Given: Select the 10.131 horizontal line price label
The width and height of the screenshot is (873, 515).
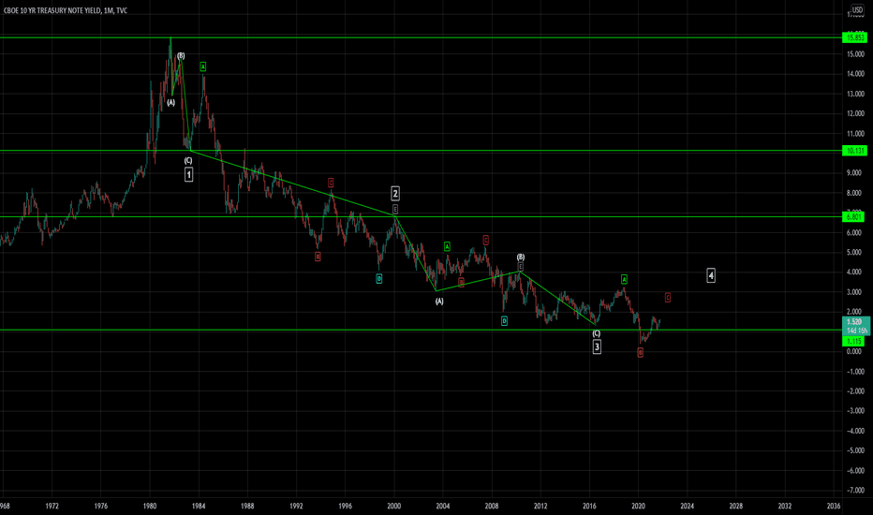Looking at the screenshot, I should (854, 151).
